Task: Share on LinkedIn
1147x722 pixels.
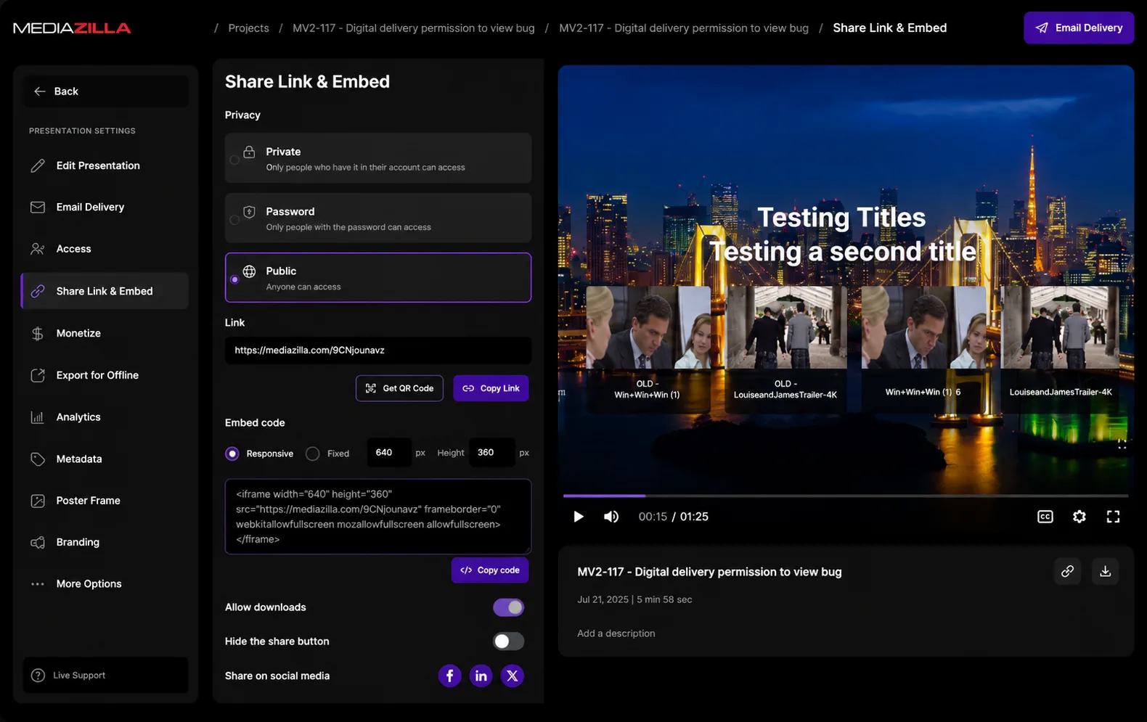Action: [x=481, y=676]
